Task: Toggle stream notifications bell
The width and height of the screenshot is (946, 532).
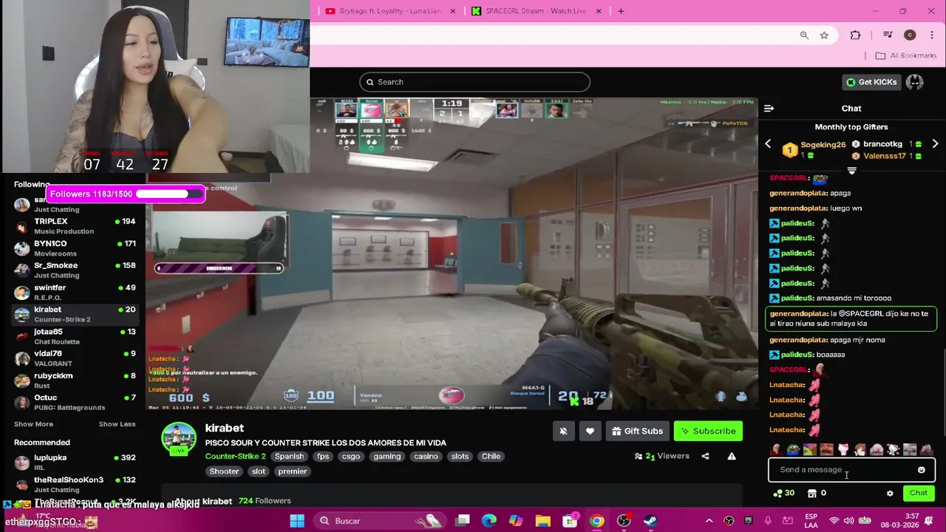Action: (563, 431)
